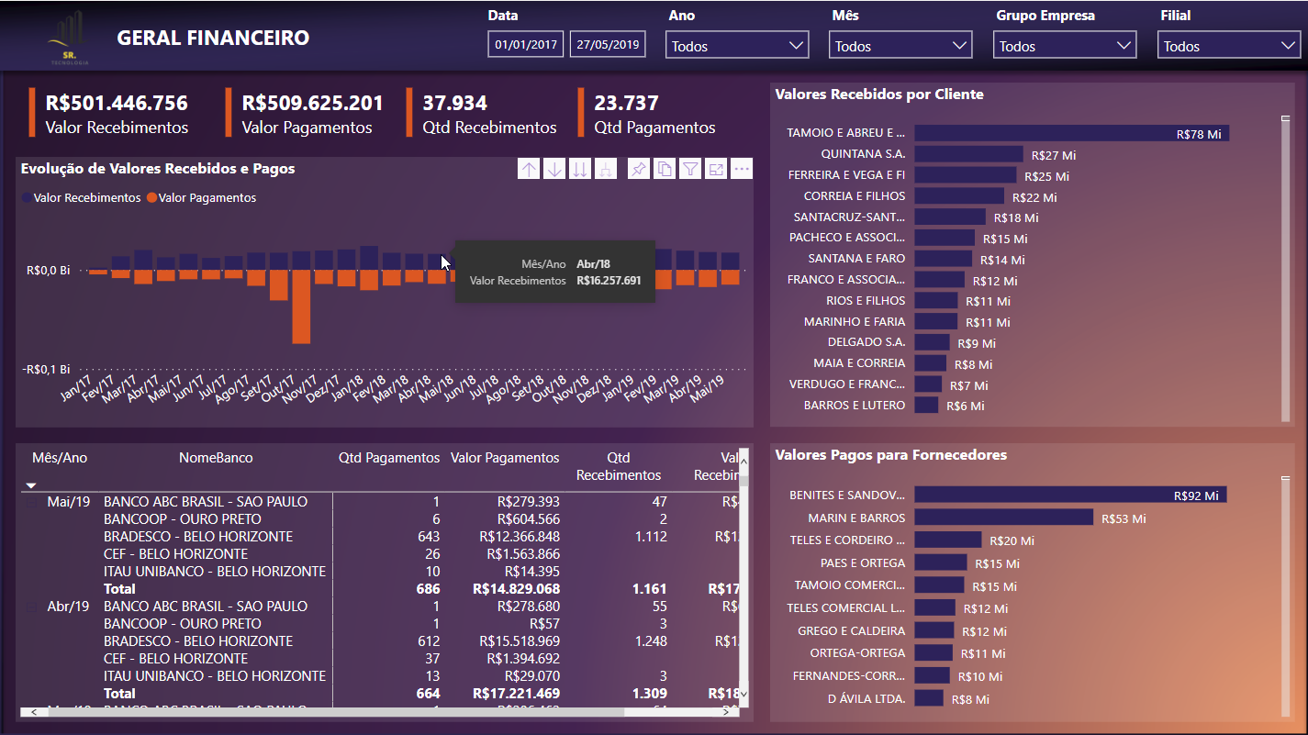The image size is (1308, 735).
Task: Select CORREIA E FILHOS bar
Action: [x=959, y=195]
